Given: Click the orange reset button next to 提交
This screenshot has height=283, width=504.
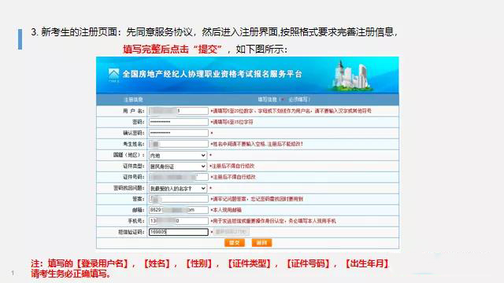Looking at the screenshot, I should click(261, 243).
